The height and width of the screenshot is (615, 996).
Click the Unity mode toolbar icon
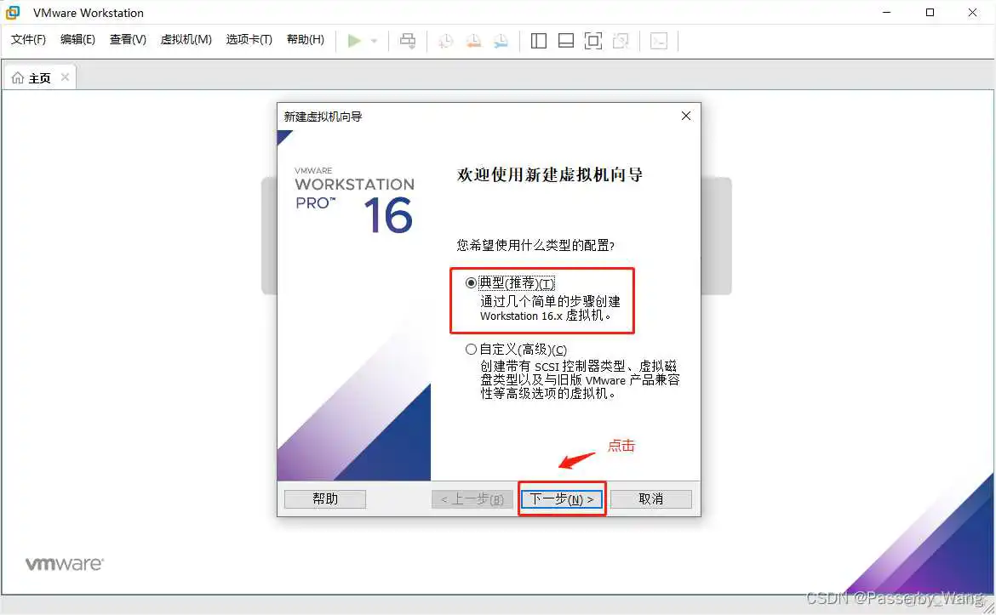tap(621, 41)
